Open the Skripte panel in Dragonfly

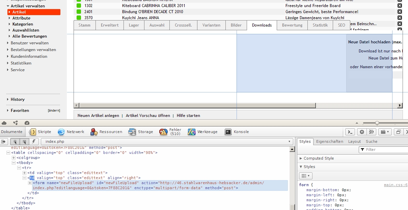click(40, 132)
